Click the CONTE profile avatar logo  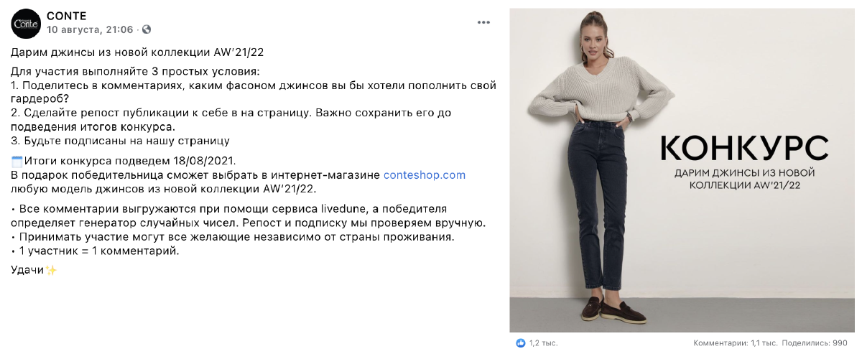tap(26, 23)
